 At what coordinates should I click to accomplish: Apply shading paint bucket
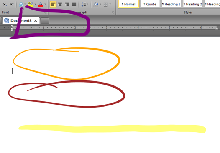(x=96, y=4)
